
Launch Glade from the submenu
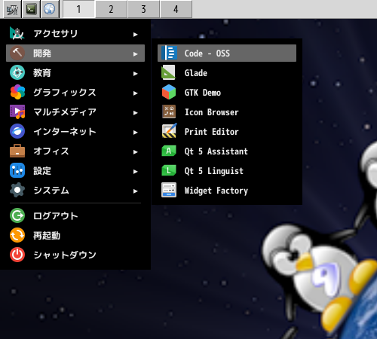click(227, 72)
